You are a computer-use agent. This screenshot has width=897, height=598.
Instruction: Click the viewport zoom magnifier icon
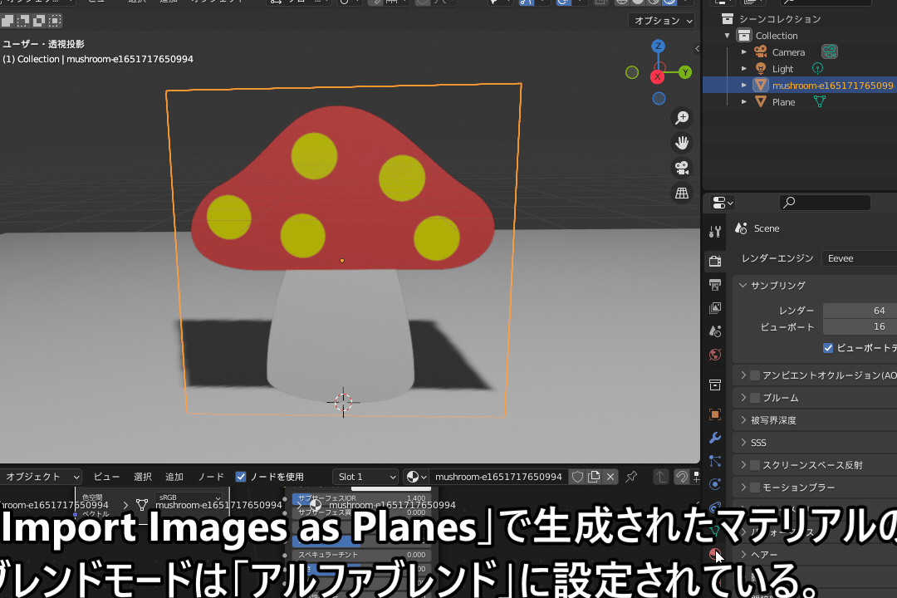click(x=682, y=117)
